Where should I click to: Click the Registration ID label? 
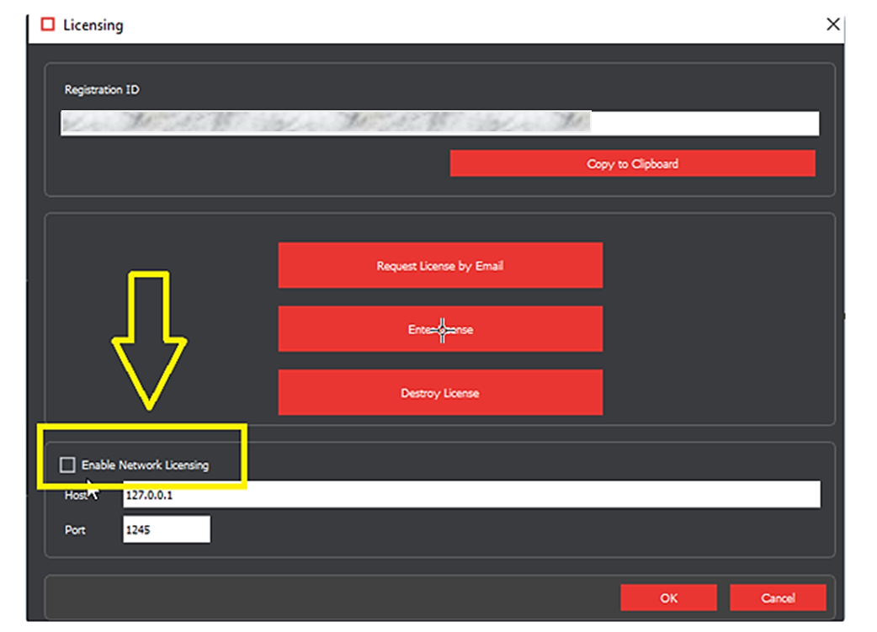coord(102,90)
